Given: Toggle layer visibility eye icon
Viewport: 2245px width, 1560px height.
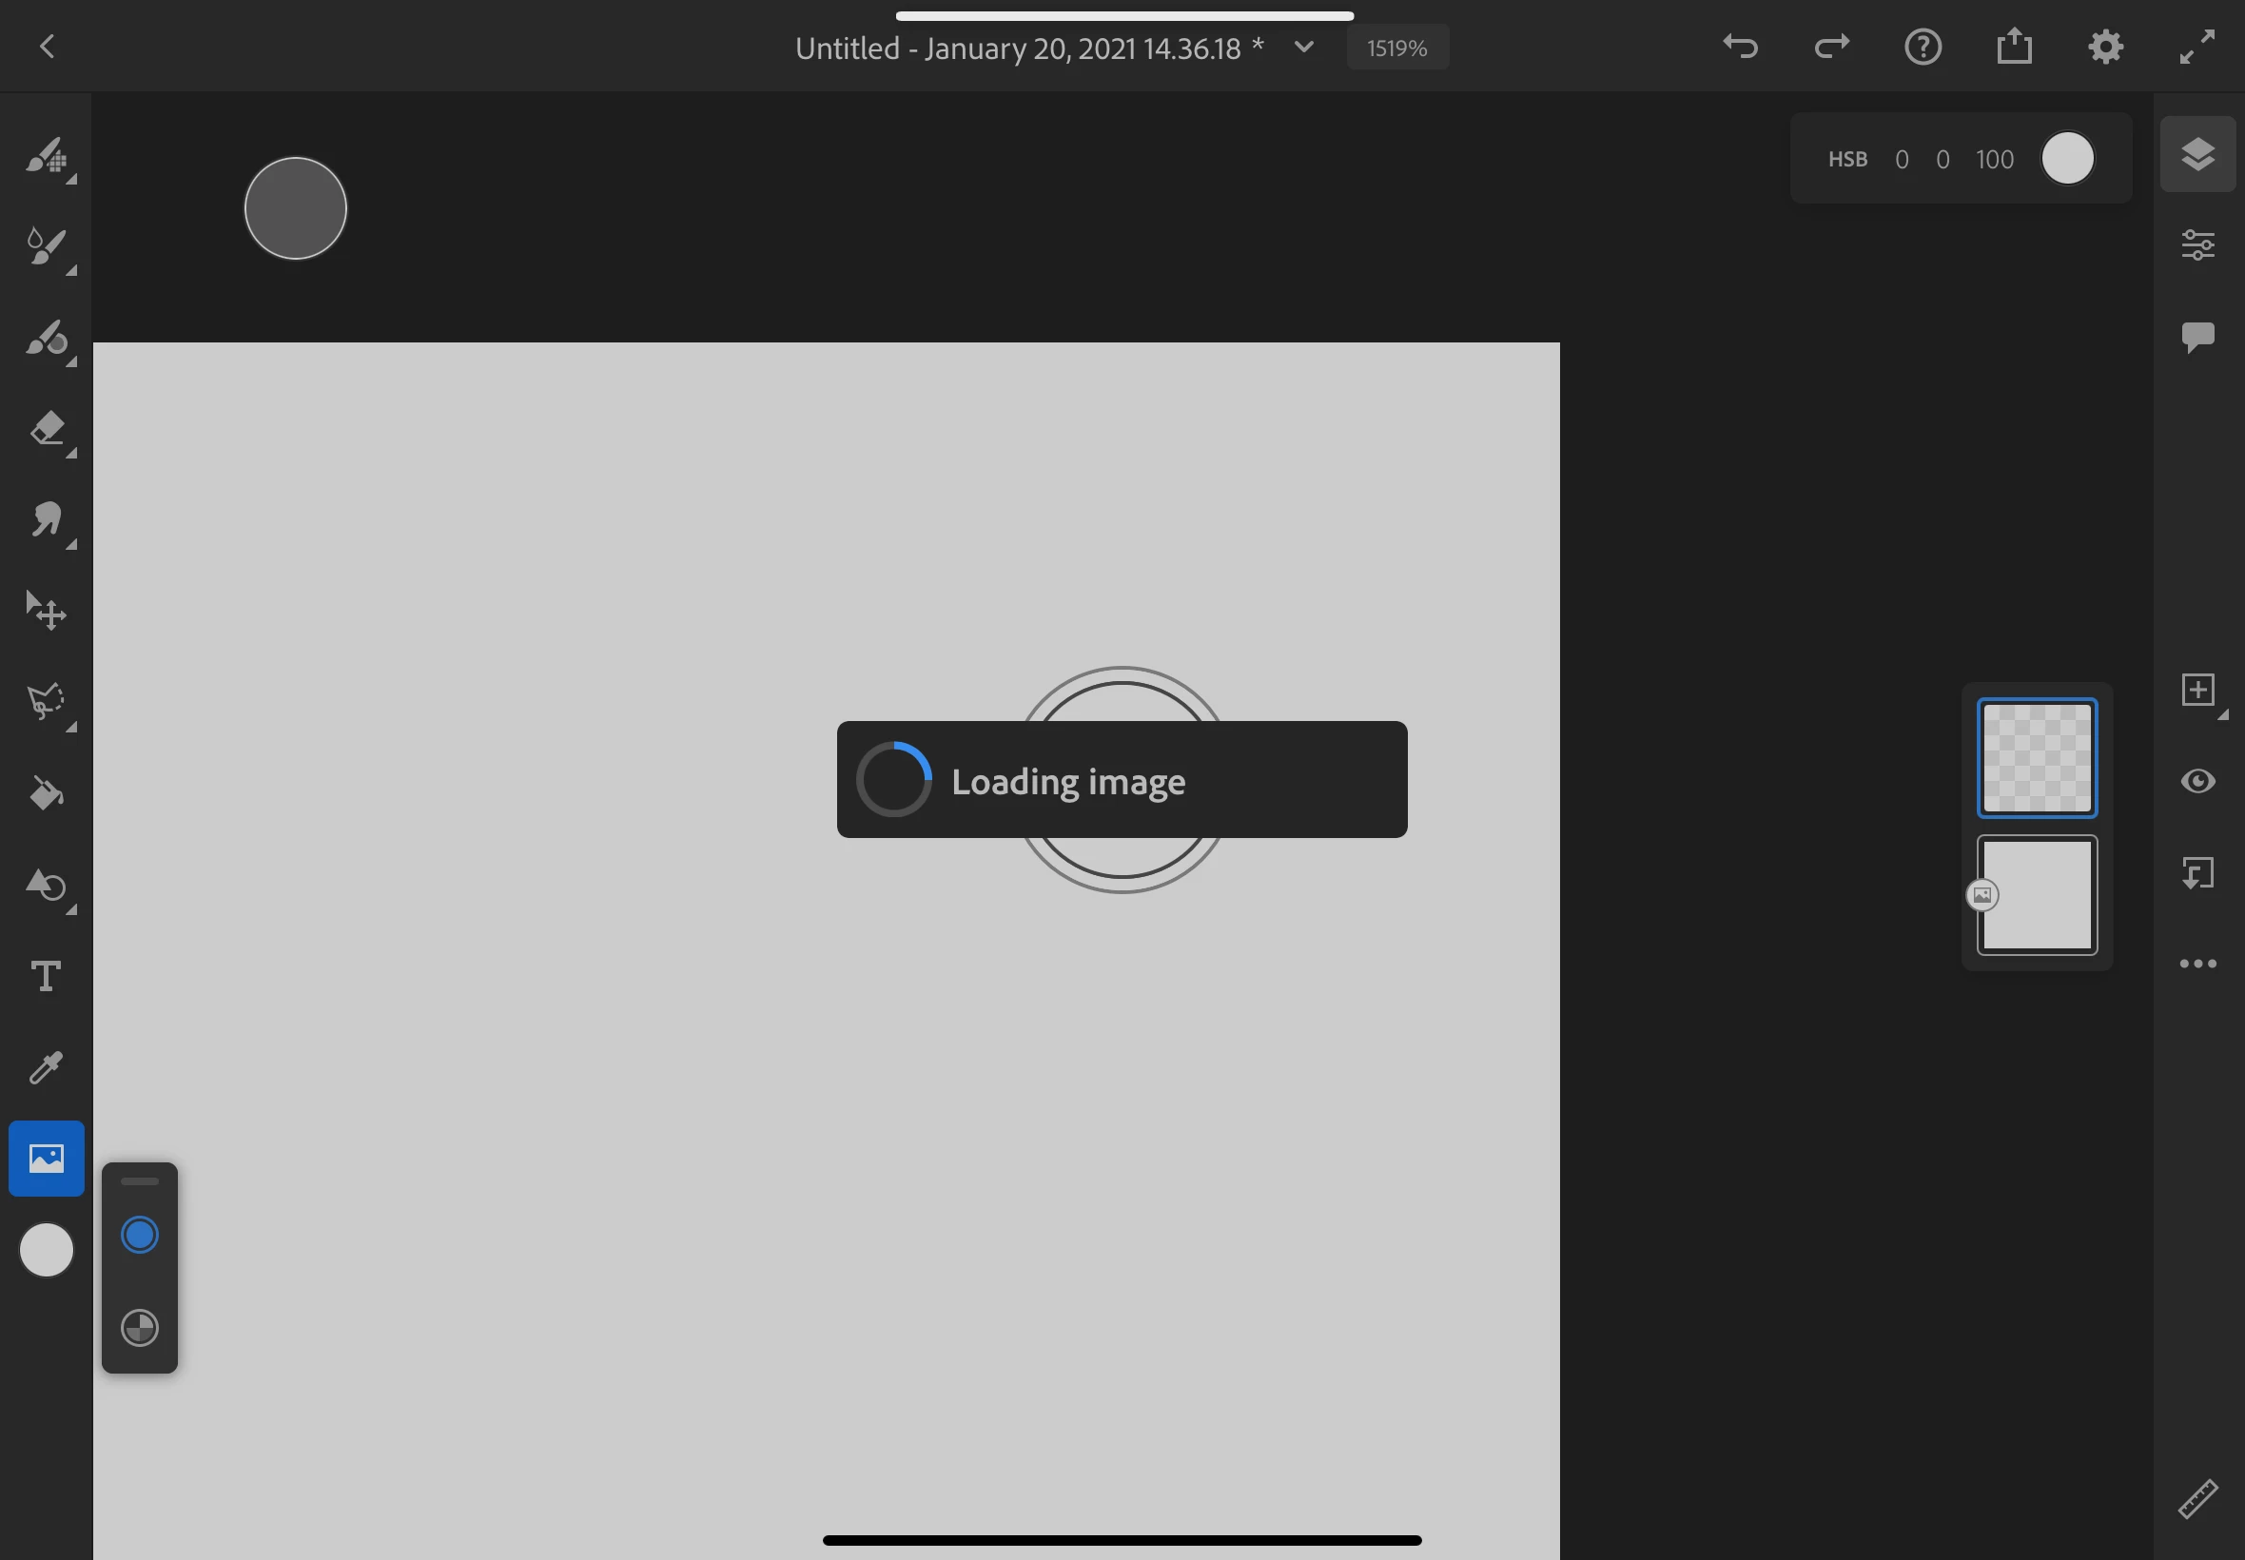Looking at the screenshot, I should point(2197,781).
